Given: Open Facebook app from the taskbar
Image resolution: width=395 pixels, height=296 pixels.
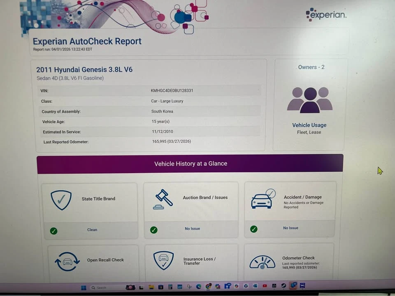Looking at the screenshot, I should pos(228,286).
